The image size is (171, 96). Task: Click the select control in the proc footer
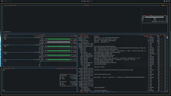[81, 92]
